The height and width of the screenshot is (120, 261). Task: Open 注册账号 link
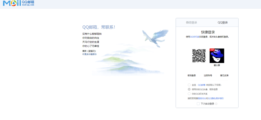pyautogui.click(x=208, y=75)
